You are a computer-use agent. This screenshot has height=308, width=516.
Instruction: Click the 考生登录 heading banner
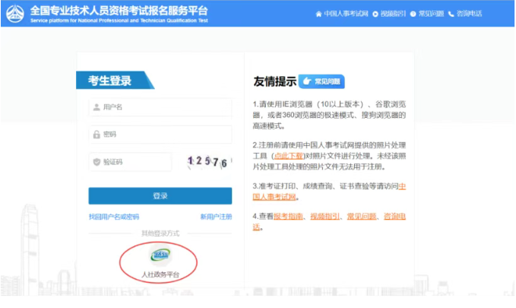pos(116,81)
